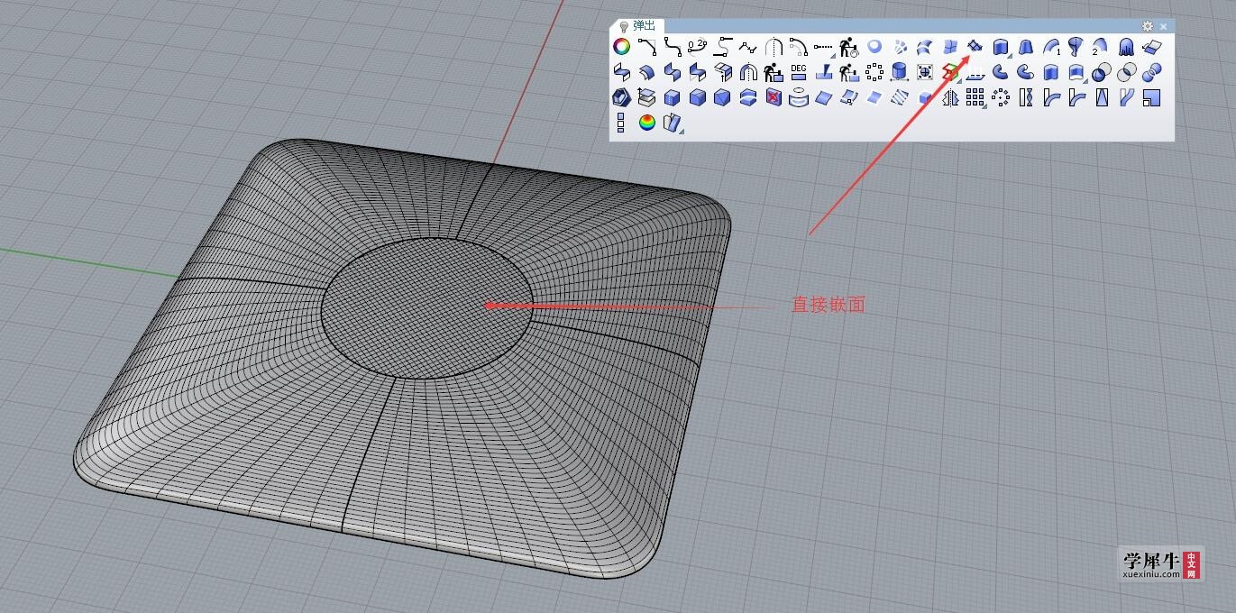This screenshot has width=1236, height=613.
Task: Select the Boolean Split joined-spheres icon
Action: tap(1151, 72)
